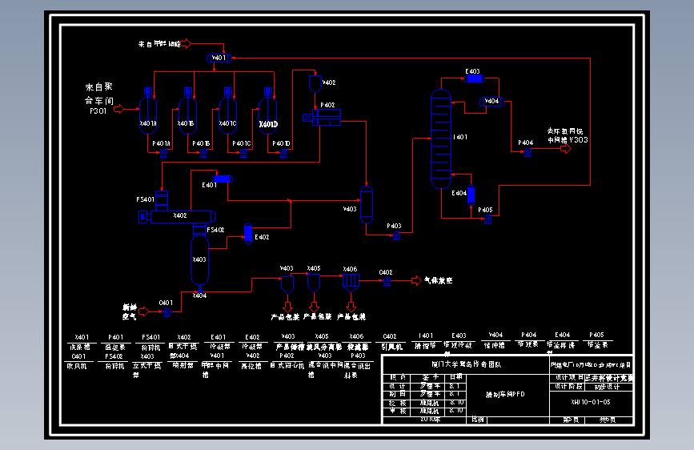Click the product arrow beneath X405
This screenshot has width=694, height=450.
tap(315, 307)
